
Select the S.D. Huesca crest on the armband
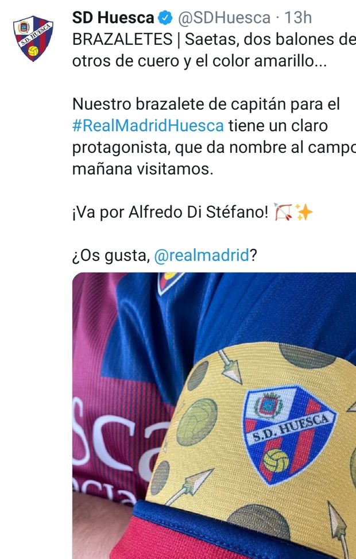pos(289,435)
